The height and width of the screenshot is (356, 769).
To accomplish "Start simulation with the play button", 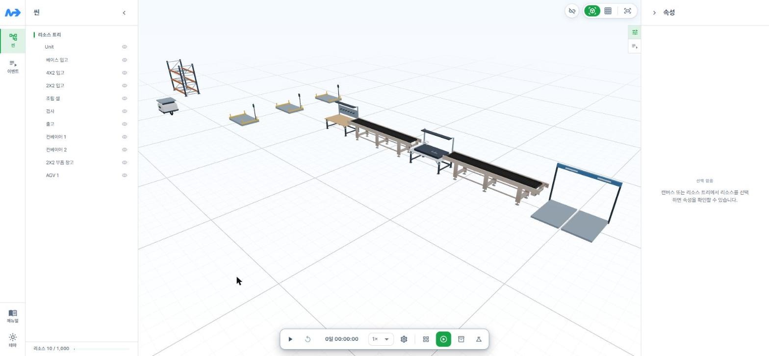I will point(290,339).
